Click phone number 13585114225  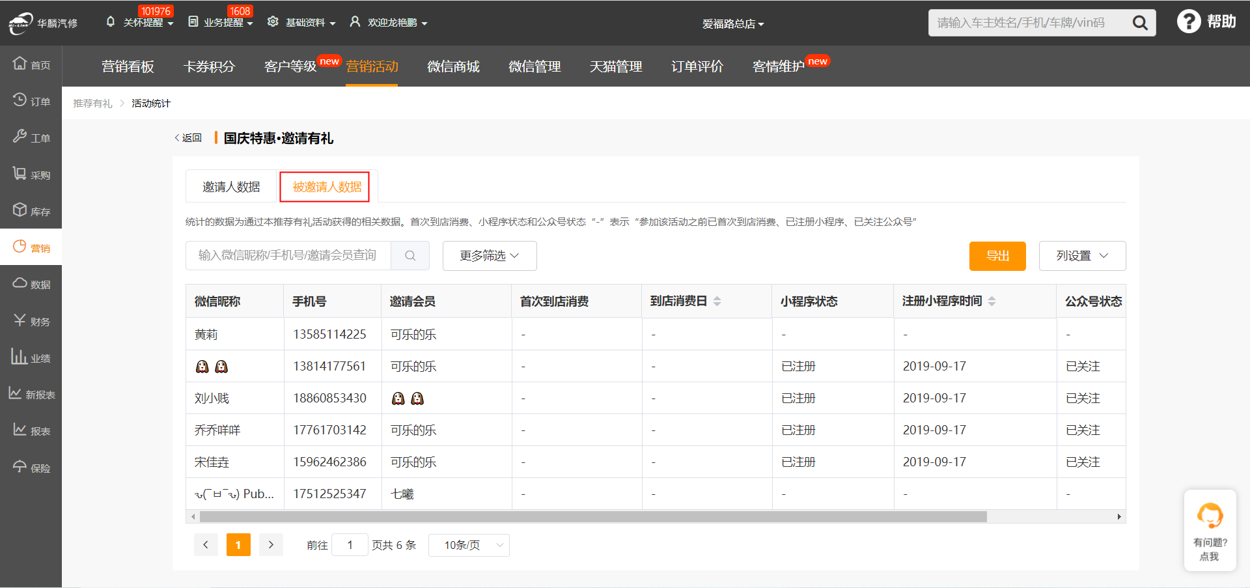coord(329,334)
